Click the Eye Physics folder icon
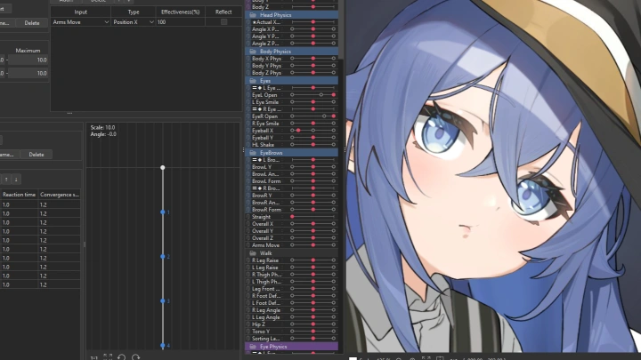Image resolution: width=641 pixels, height=360 pixels. coord(253,347)
